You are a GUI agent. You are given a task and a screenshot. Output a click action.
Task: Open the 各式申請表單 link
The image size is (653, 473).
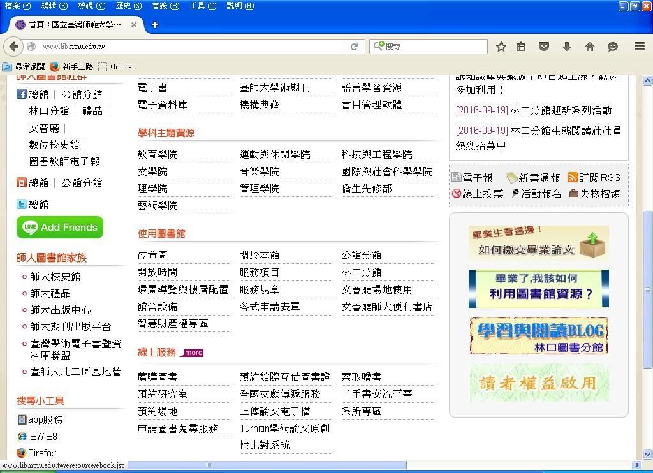pos(270,307)
